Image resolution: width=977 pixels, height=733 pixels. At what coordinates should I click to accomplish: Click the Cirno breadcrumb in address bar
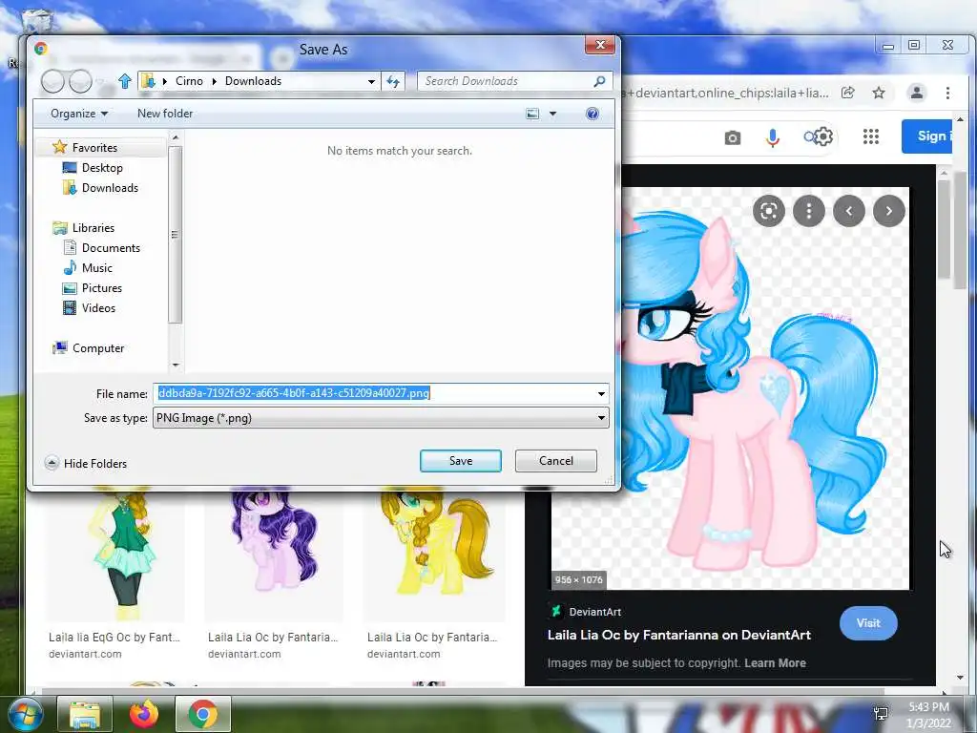pyautogui.click(x=190, y=81)
